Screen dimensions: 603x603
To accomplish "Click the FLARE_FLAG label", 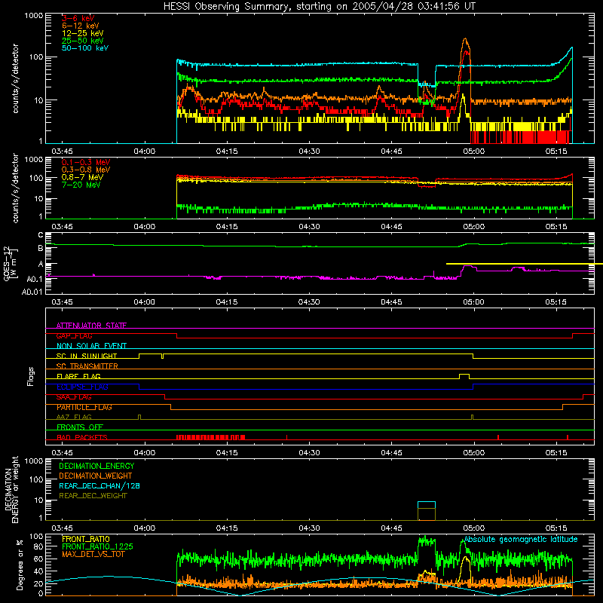I will pyautogui.click(x=78, y=376).
